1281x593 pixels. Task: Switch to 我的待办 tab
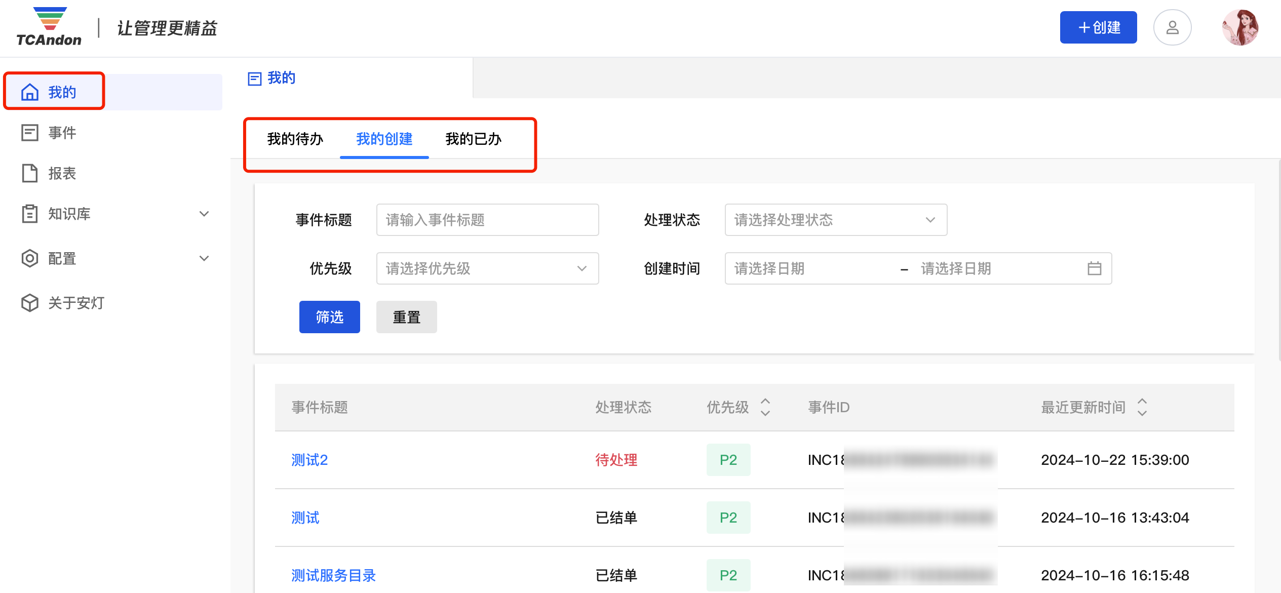click(x=295, y=139)
